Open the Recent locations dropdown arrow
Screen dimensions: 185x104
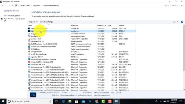coord(10,5)
